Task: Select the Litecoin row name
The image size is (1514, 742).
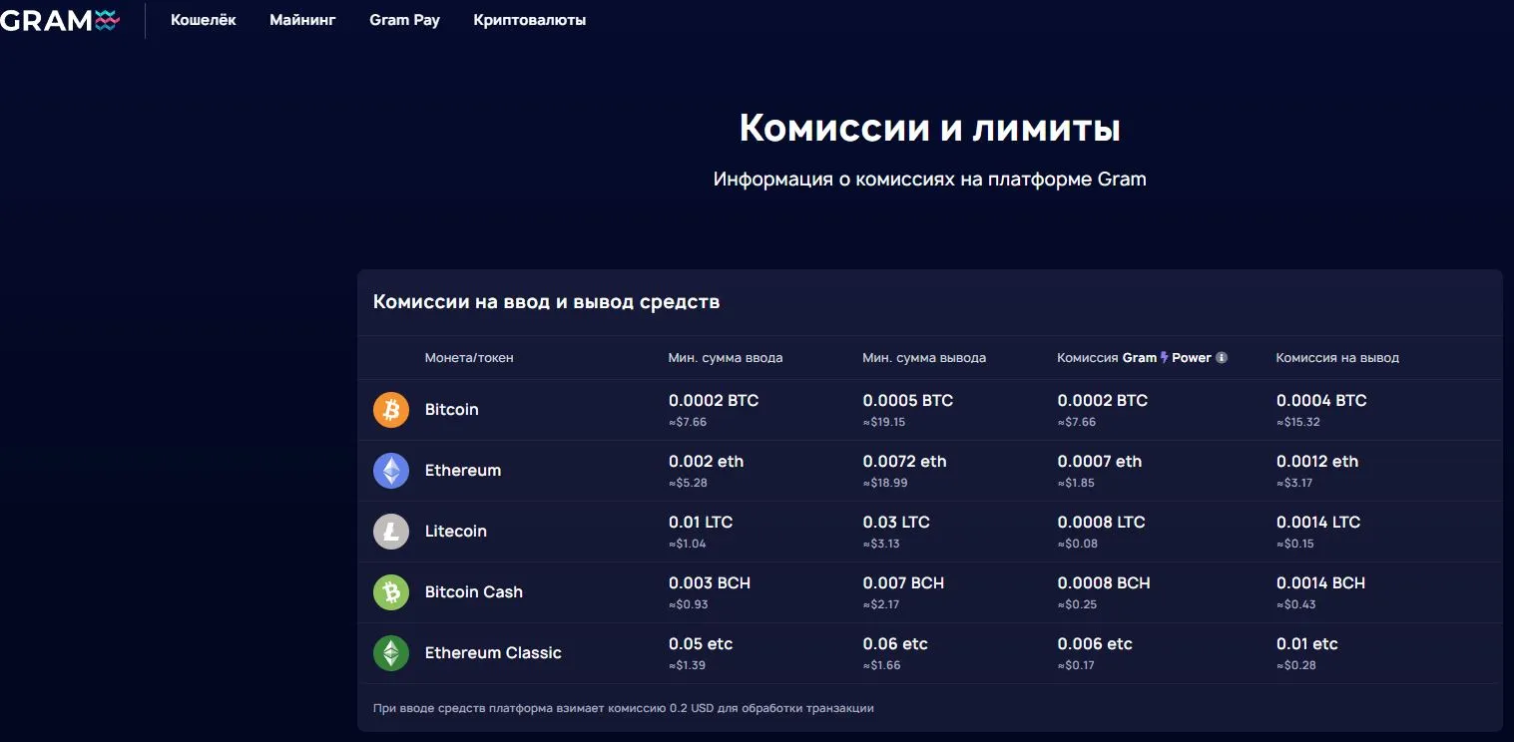Action: (x=456, y=532)
